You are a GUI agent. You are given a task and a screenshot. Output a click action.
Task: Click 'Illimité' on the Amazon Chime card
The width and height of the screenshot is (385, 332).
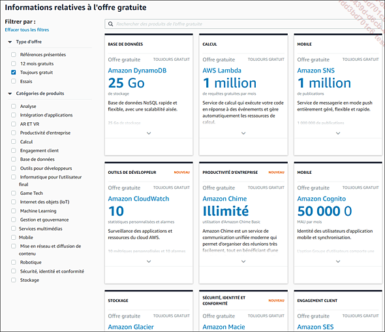pyautogui.click(x=226, y=211)
